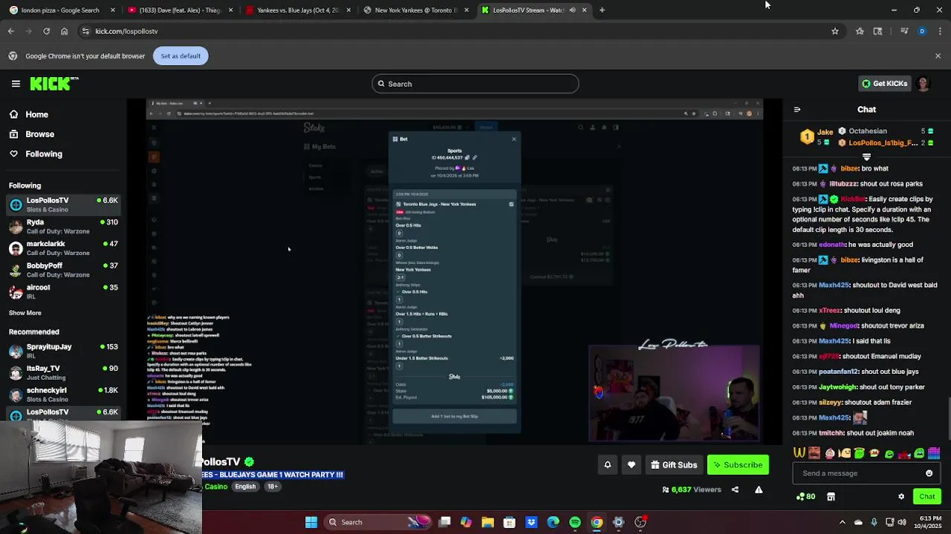Open Browse in Kick sidebar

[x=39, y=134]
